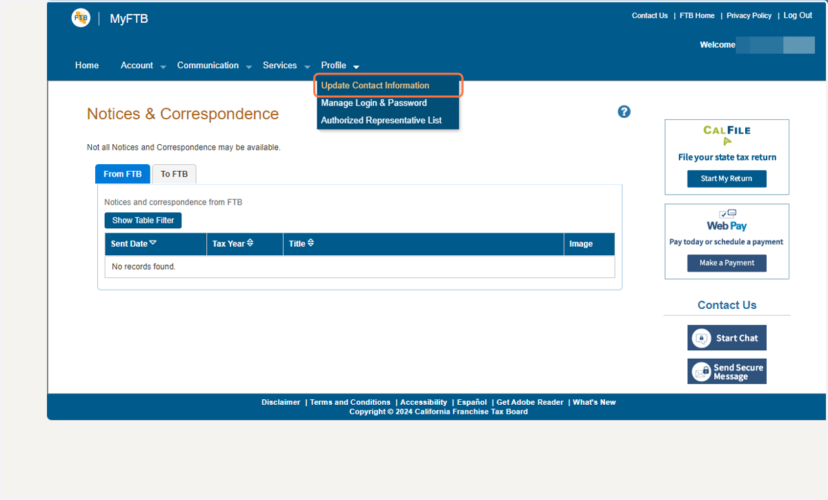Click the FTB logo icon
Screen dimensions: 828x500
click(81, 19)
